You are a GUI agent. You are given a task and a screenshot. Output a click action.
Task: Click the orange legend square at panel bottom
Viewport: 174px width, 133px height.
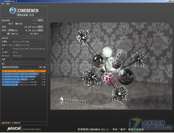point(3,123)
